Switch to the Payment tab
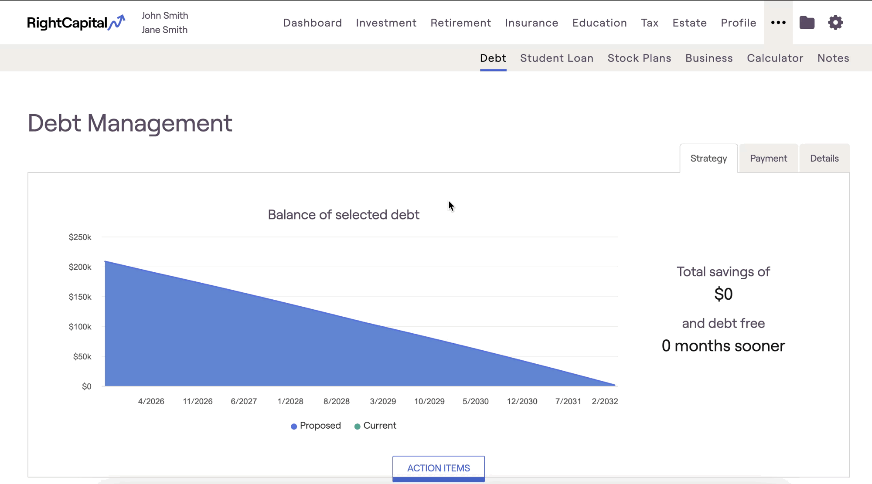Viewport: 872px width, 484px height. 768,159
